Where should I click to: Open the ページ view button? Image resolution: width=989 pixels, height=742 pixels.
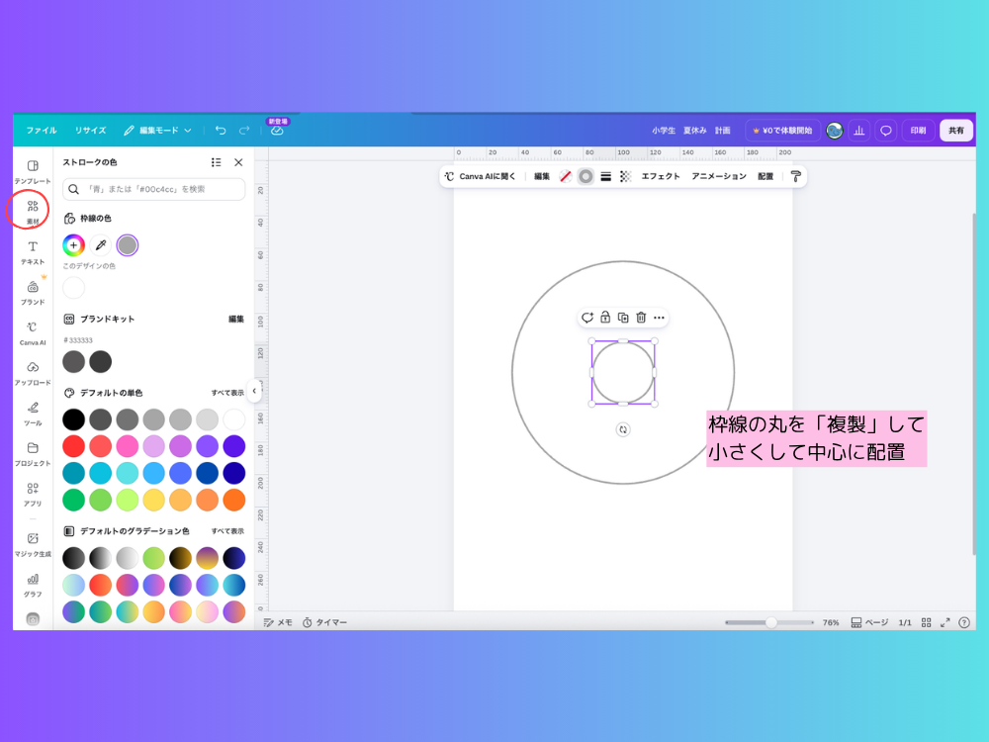[869, 622]
